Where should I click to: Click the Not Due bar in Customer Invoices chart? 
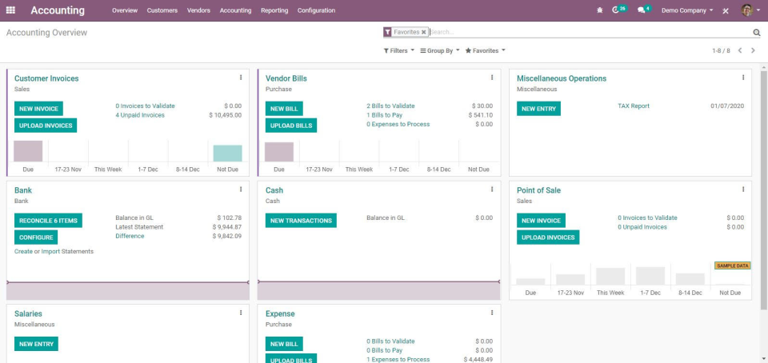pos(227,154)
